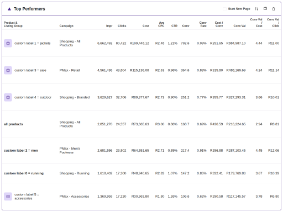The width and height of the screenshot is (283, 212).
Task: Click impressions value 6,662,492
Action: pyautogui.click(x=104, y=43)
